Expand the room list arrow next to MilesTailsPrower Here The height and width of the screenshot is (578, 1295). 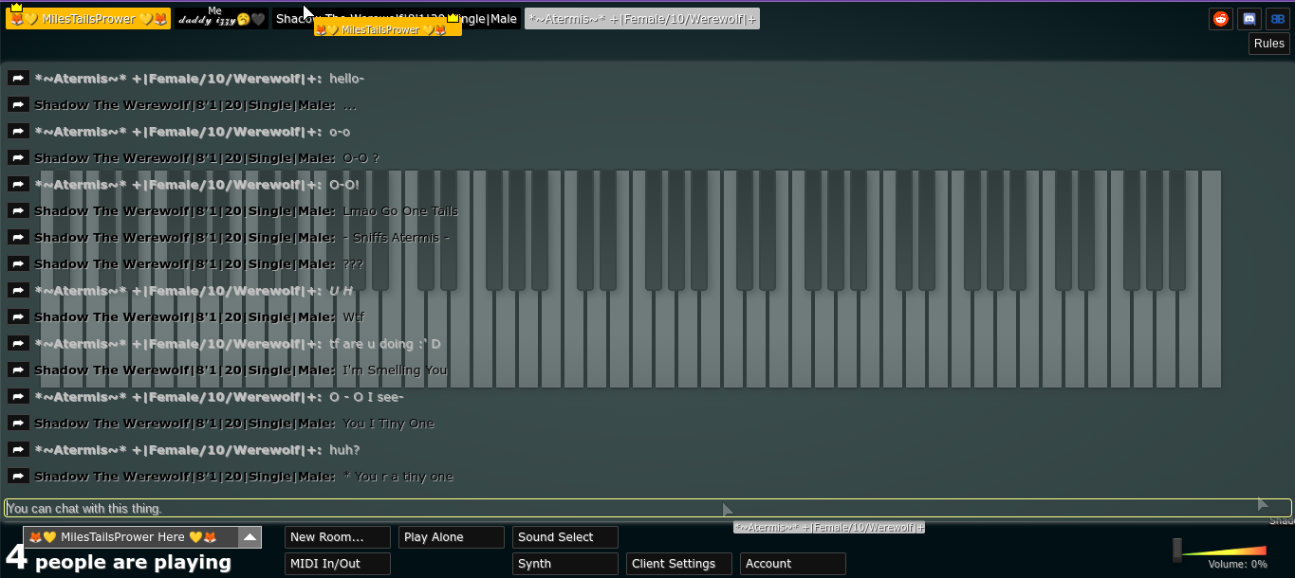click(250, 537)
